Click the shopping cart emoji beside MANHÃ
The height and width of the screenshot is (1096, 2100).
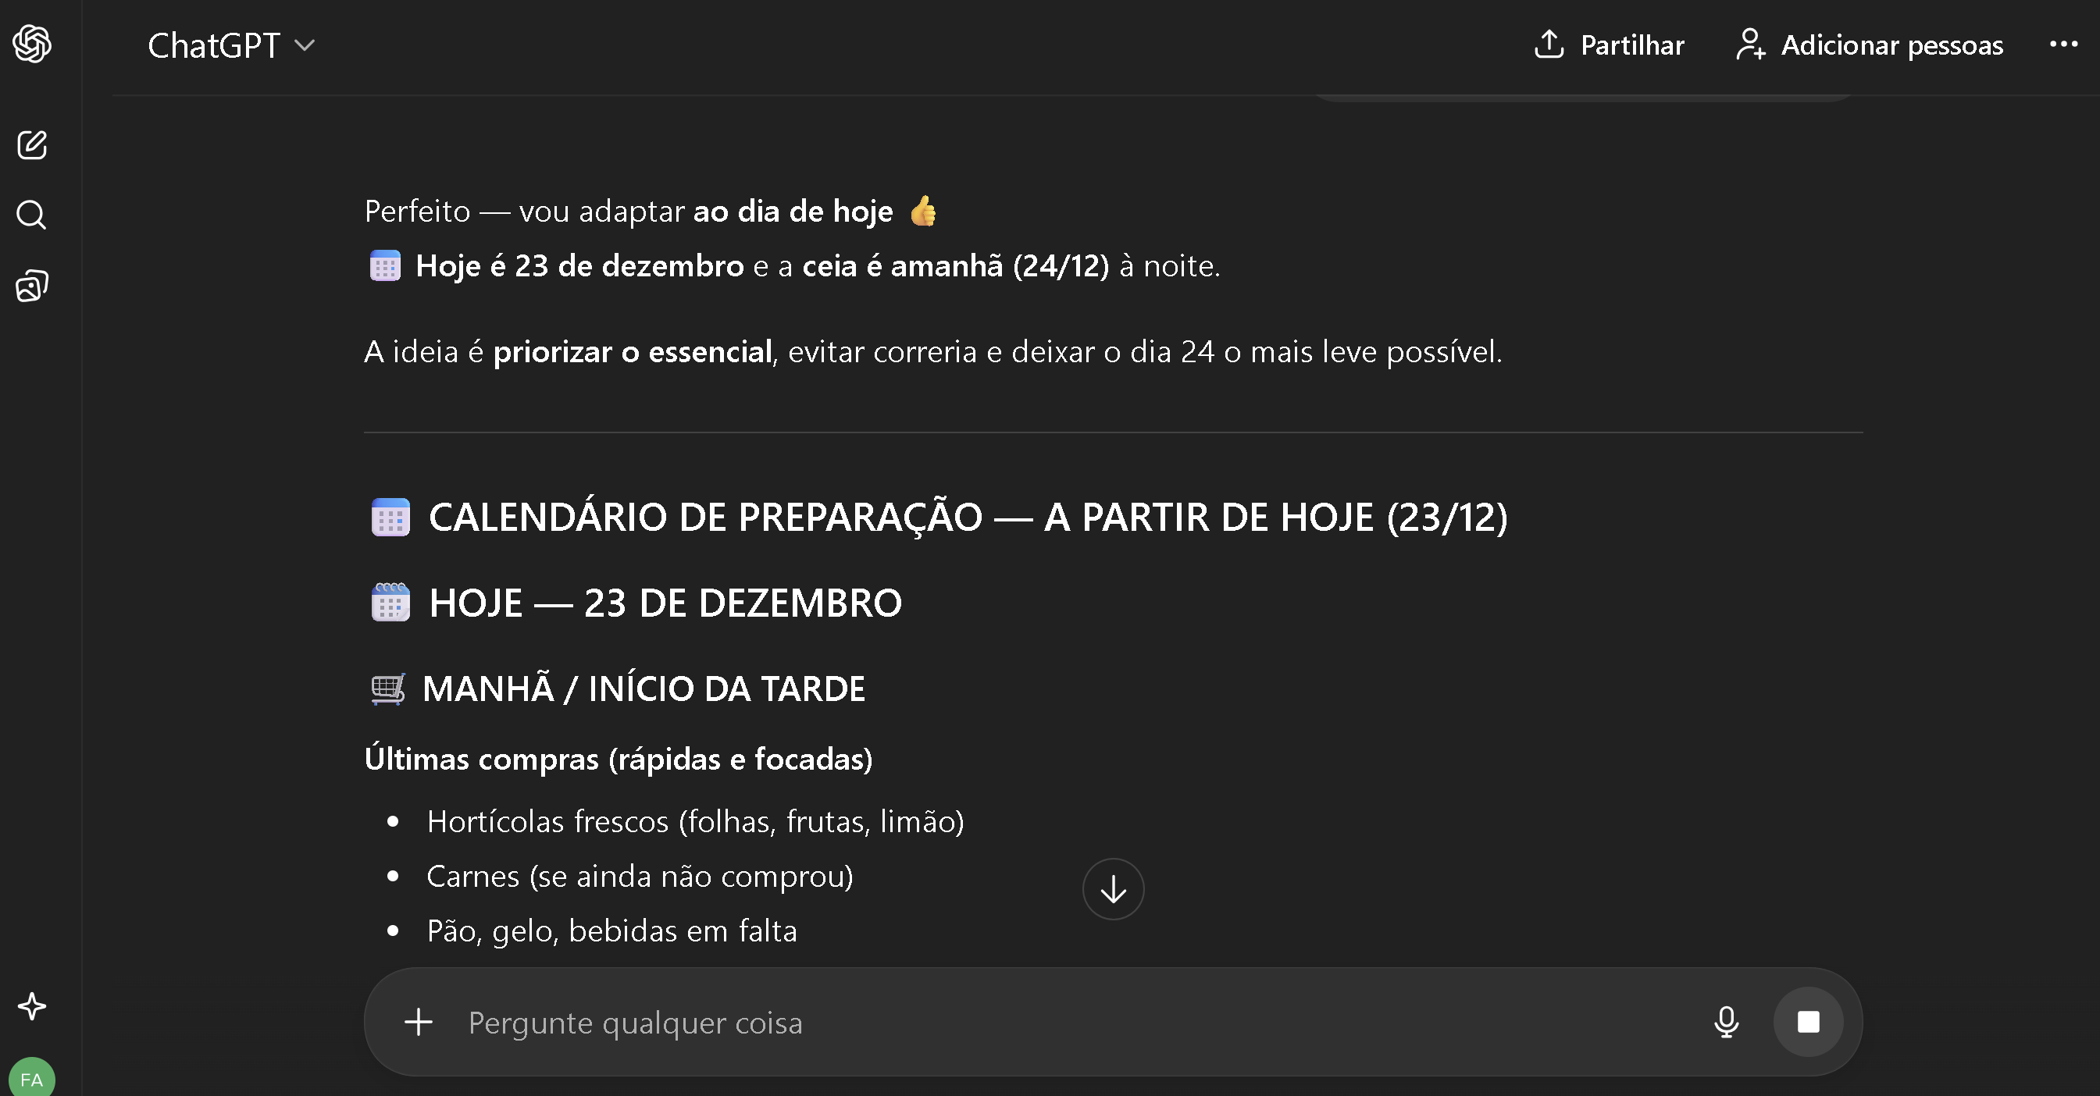[387, 689]
